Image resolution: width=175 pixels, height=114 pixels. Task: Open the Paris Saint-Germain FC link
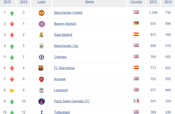[72, 101]
